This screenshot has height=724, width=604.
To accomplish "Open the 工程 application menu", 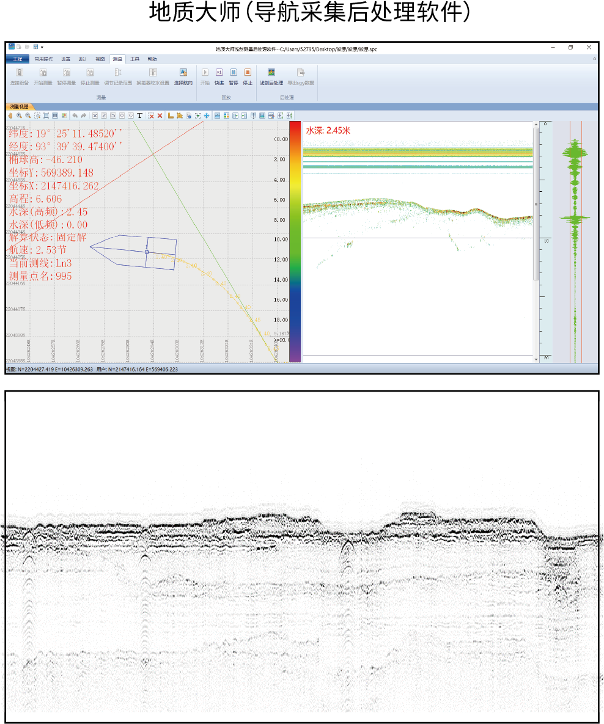I will point(18,59).
